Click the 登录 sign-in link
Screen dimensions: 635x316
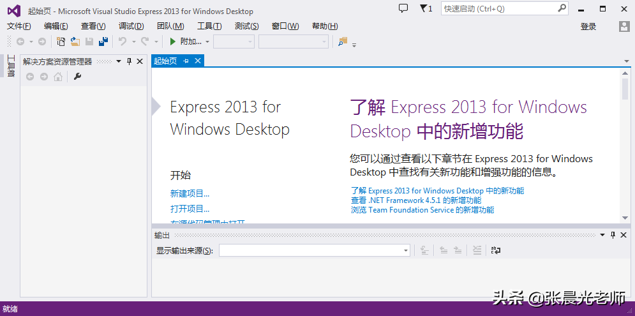pyautogui.click(x=588, y=27)
